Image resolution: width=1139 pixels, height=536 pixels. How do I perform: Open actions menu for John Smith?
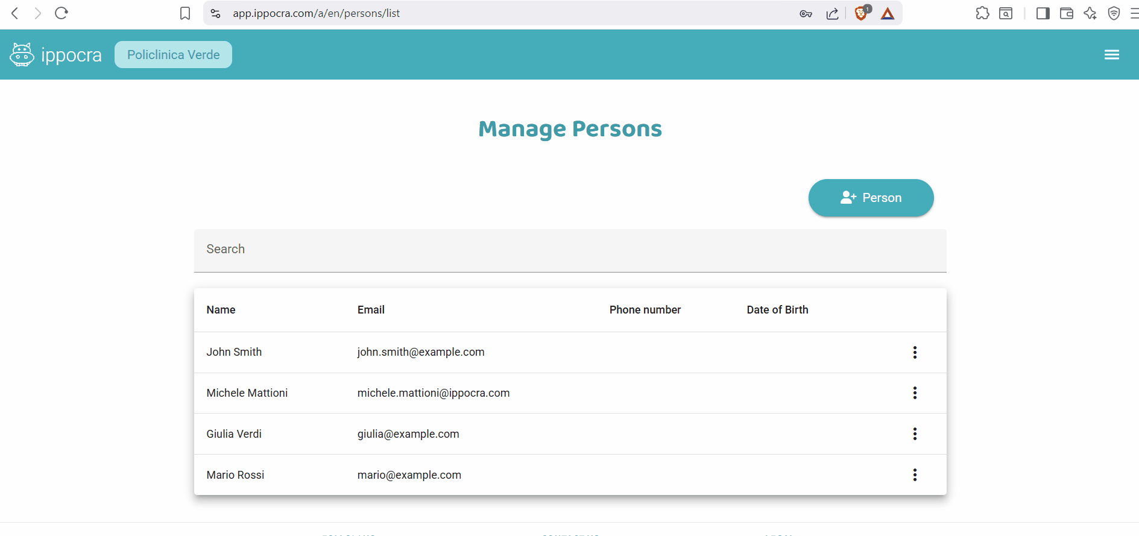tap(914, 352)
